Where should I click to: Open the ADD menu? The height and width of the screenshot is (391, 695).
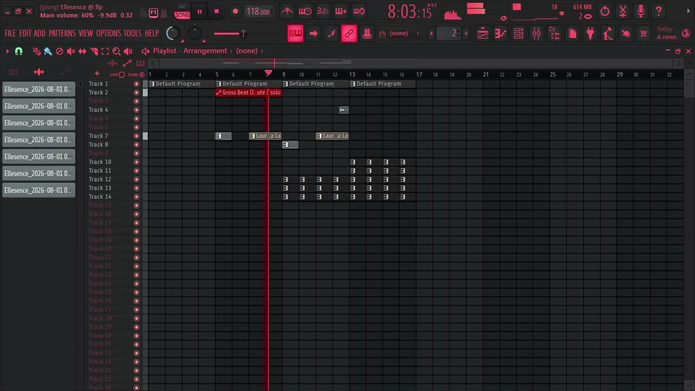pos(40,34)
